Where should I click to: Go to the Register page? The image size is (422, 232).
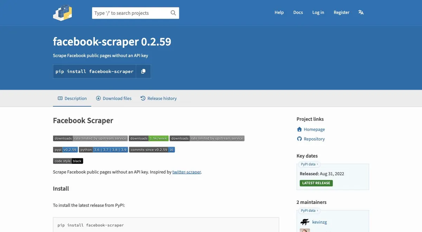point(341,12)
